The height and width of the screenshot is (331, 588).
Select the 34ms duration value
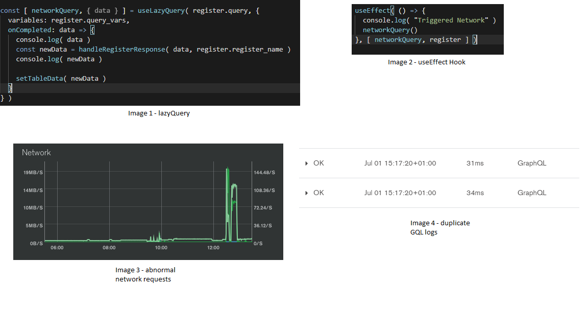pyautogui.click(x=475, y=193)
